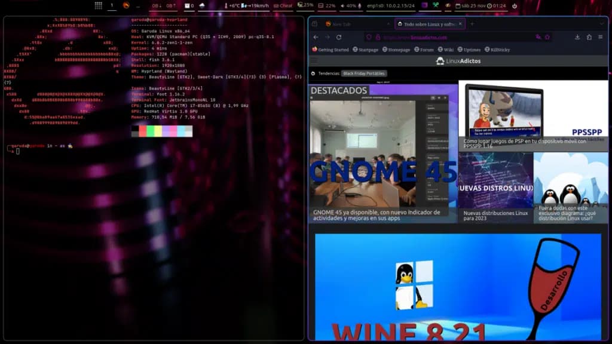The height and width of the screenshot is (344, 612).
Task: Open the Wiki bookmark
Action: (x=445, y=50)
